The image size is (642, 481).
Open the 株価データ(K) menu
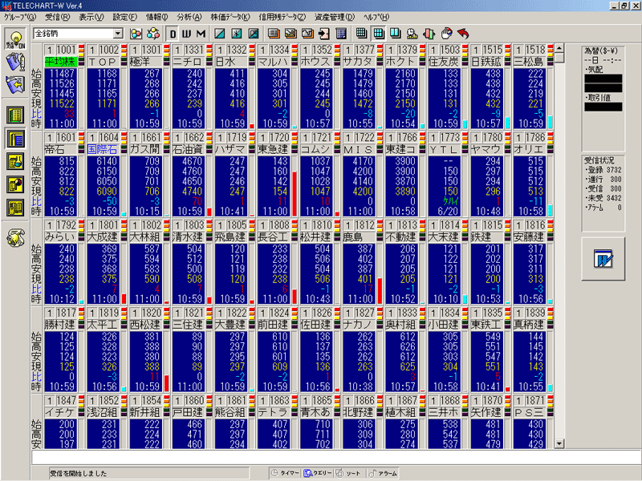(230, 17)
